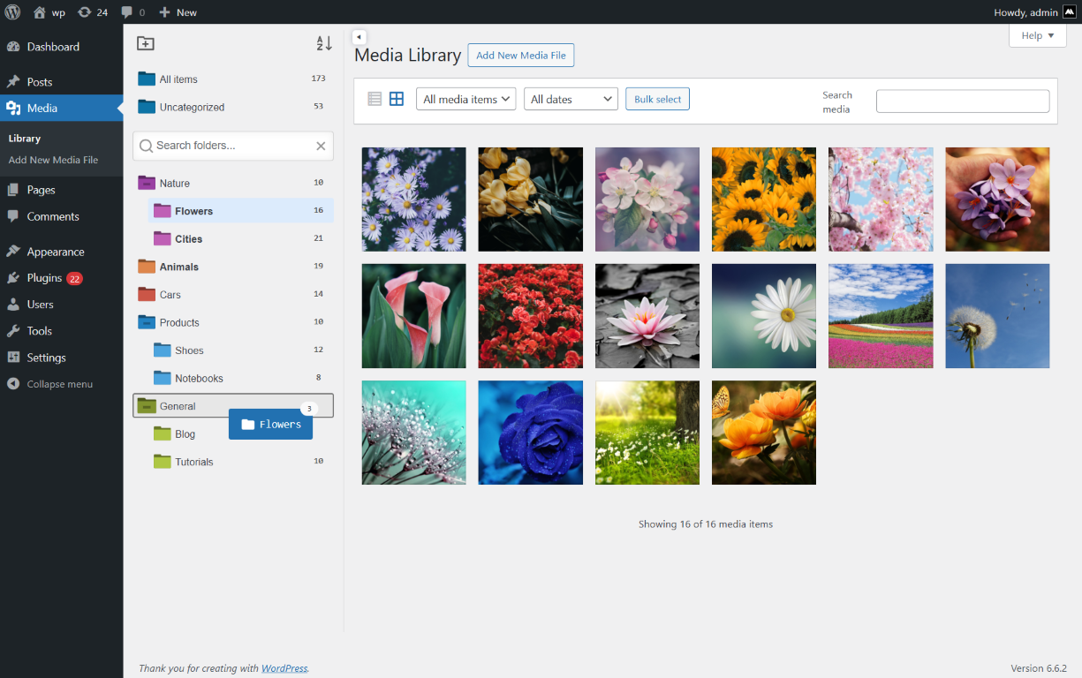
Task: Select the white daisy thumbnail
Action: coord(764,316)
